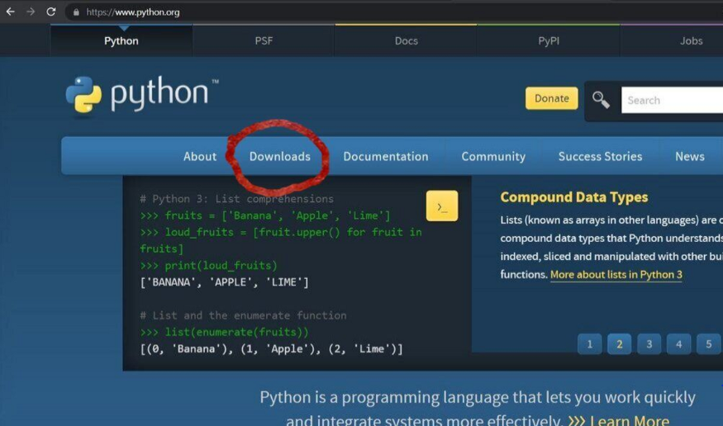This screenshot has height=426, width=723.
Task: Open the News menu
Action: coord(690,157)
